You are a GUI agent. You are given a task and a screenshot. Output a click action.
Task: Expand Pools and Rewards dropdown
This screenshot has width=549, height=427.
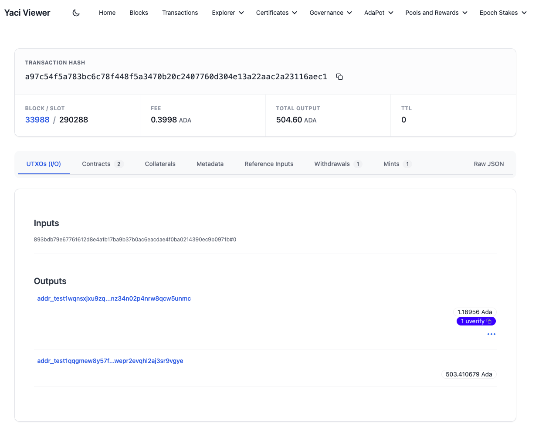[x=436, y=13]
